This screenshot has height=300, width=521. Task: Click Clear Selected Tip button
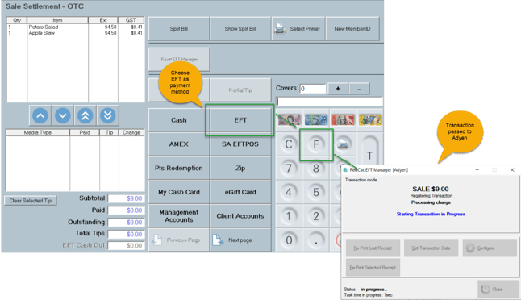(30, 201)
